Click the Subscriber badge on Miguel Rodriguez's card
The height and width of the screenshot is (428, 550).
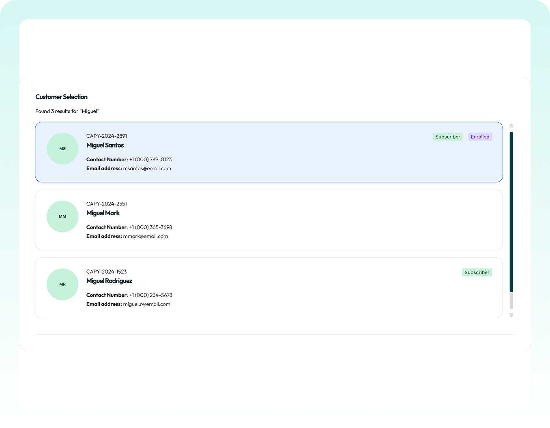point(477,272)
